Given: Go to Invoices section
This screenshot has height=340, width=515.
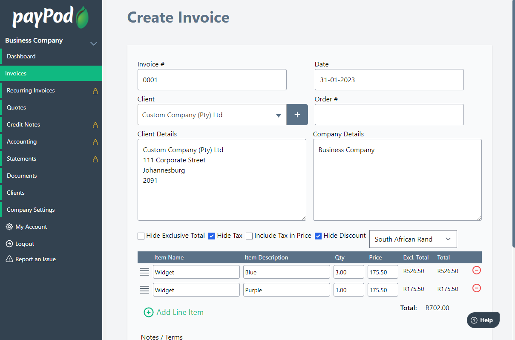Looking at the screenshot, I should [x=51, y=73].
